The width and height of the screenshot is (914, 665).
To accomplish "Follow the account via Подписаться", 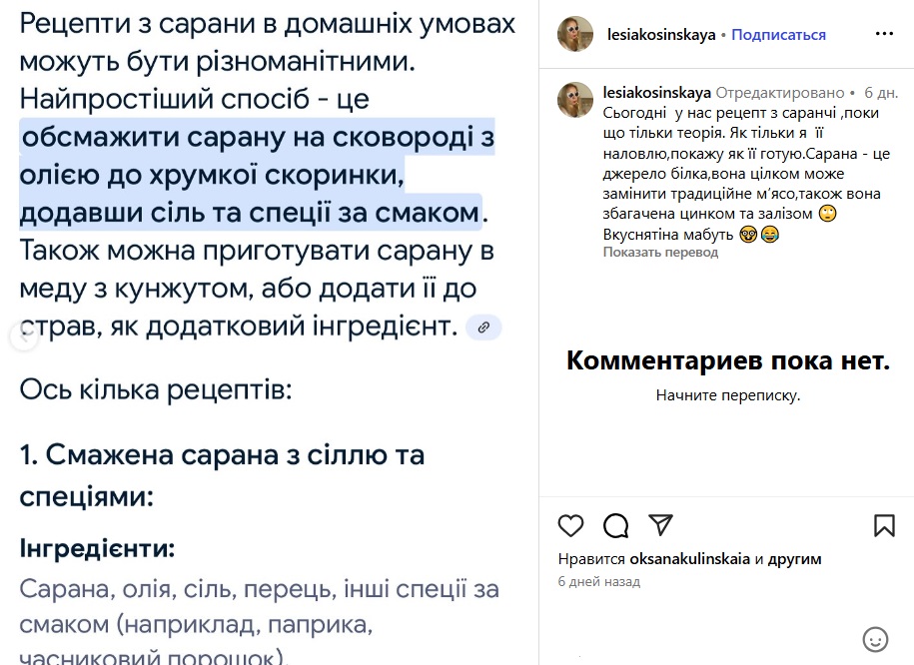I will point(778,35).
